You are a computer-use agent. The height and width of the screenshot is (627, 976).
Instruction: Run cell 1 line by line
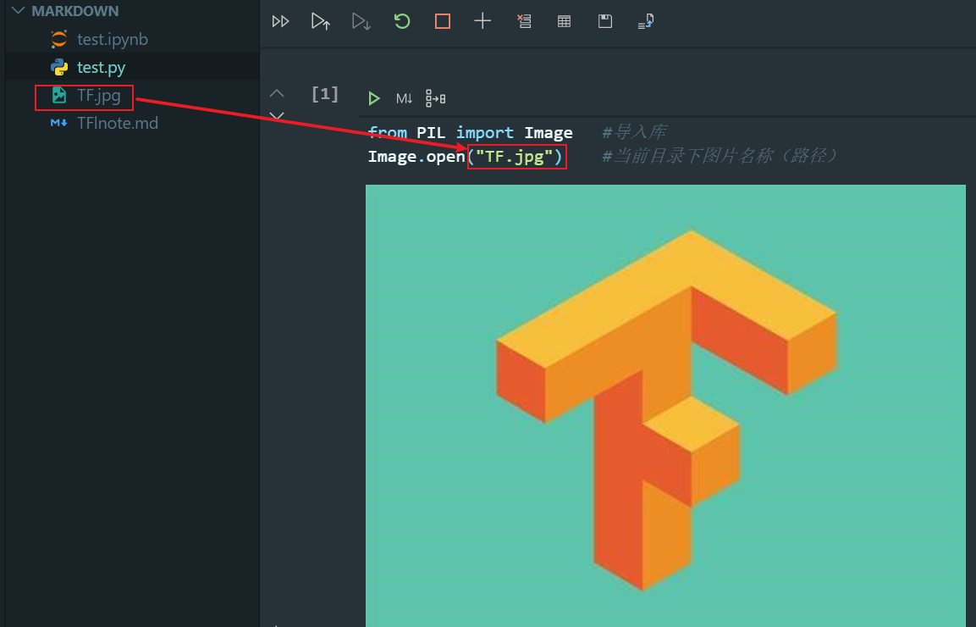click(x=435, y=98)
